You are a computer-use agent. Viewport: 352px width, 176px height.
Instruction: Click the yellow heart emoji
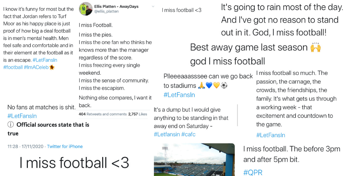pos(217,85)
